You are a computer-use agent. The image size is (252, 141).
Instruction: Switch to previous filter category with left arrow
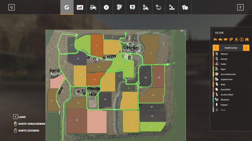[216, 48]
